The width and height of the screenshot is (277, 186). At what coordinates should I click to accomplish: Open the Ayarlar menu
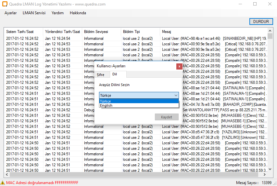coord(11,13)
